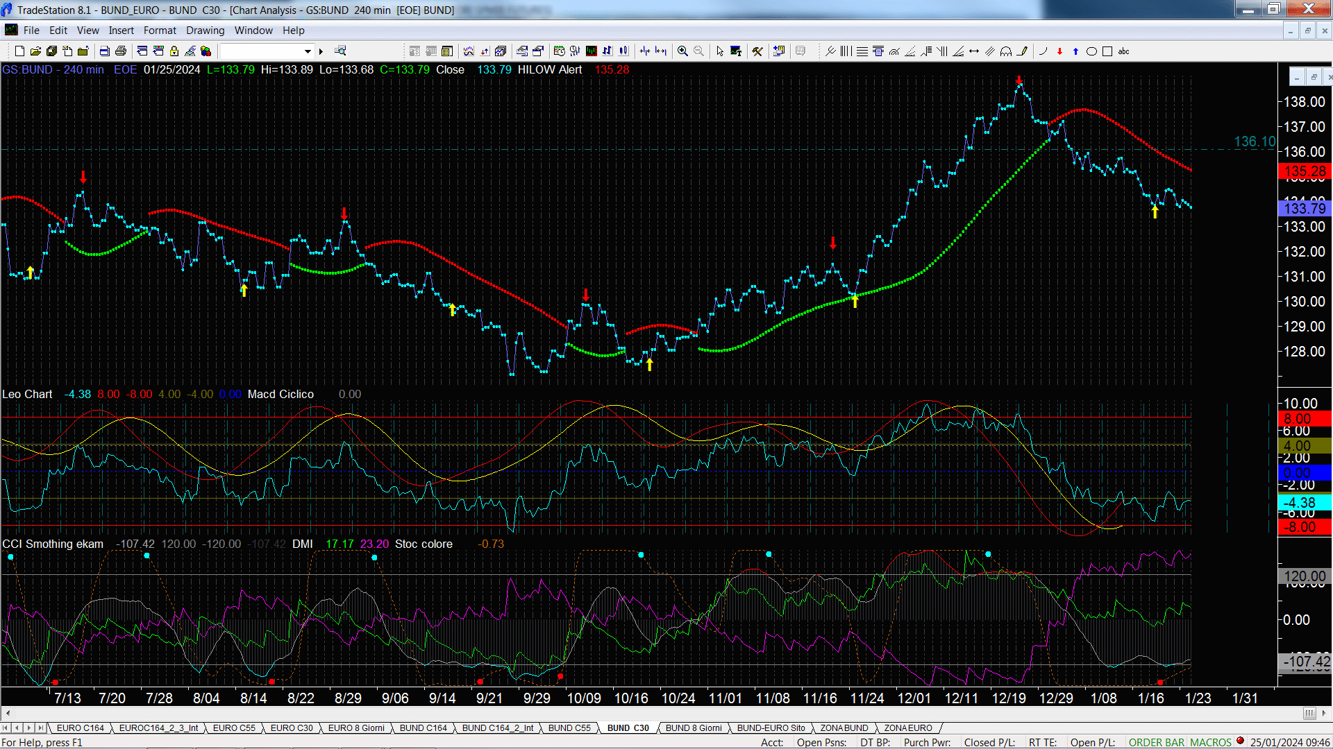Open the File menu
1333x749 pixels.
point(31,31)
